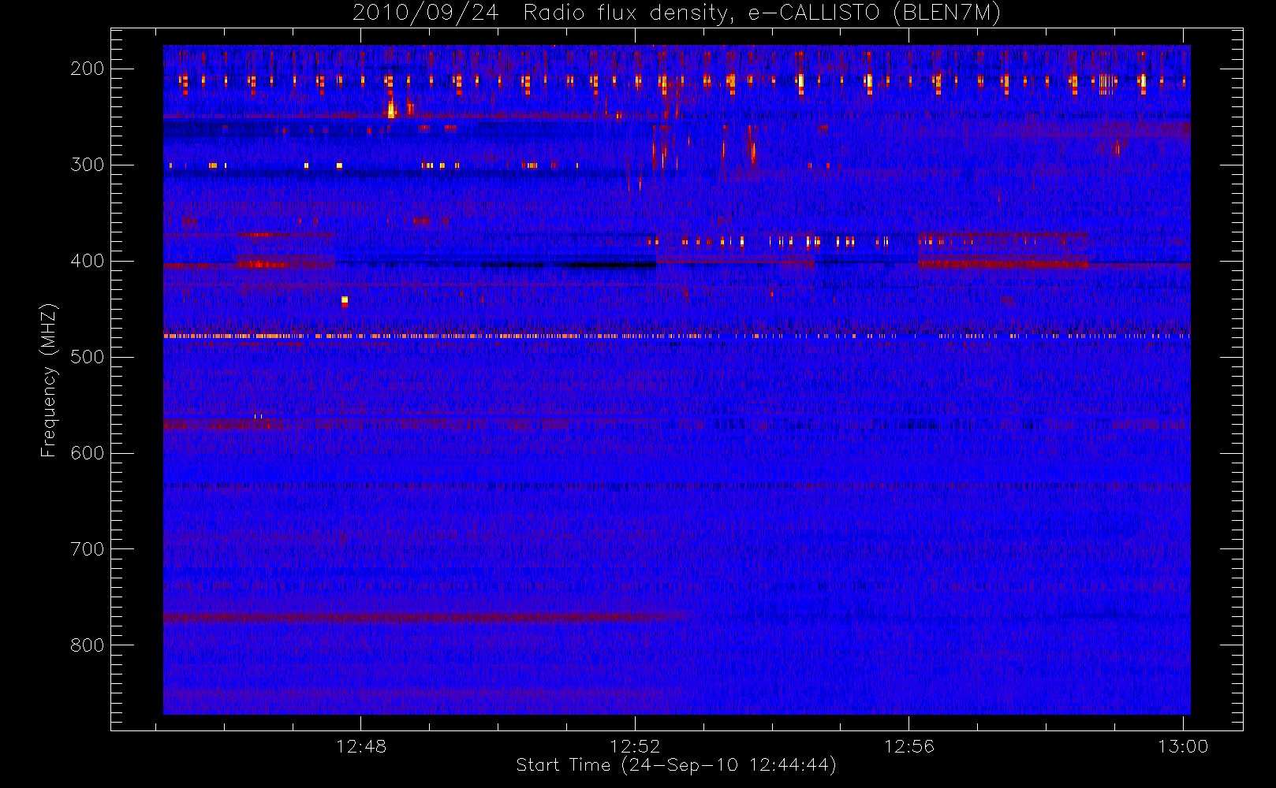Select the 500 frequency tick label

(x=88, y=357)
